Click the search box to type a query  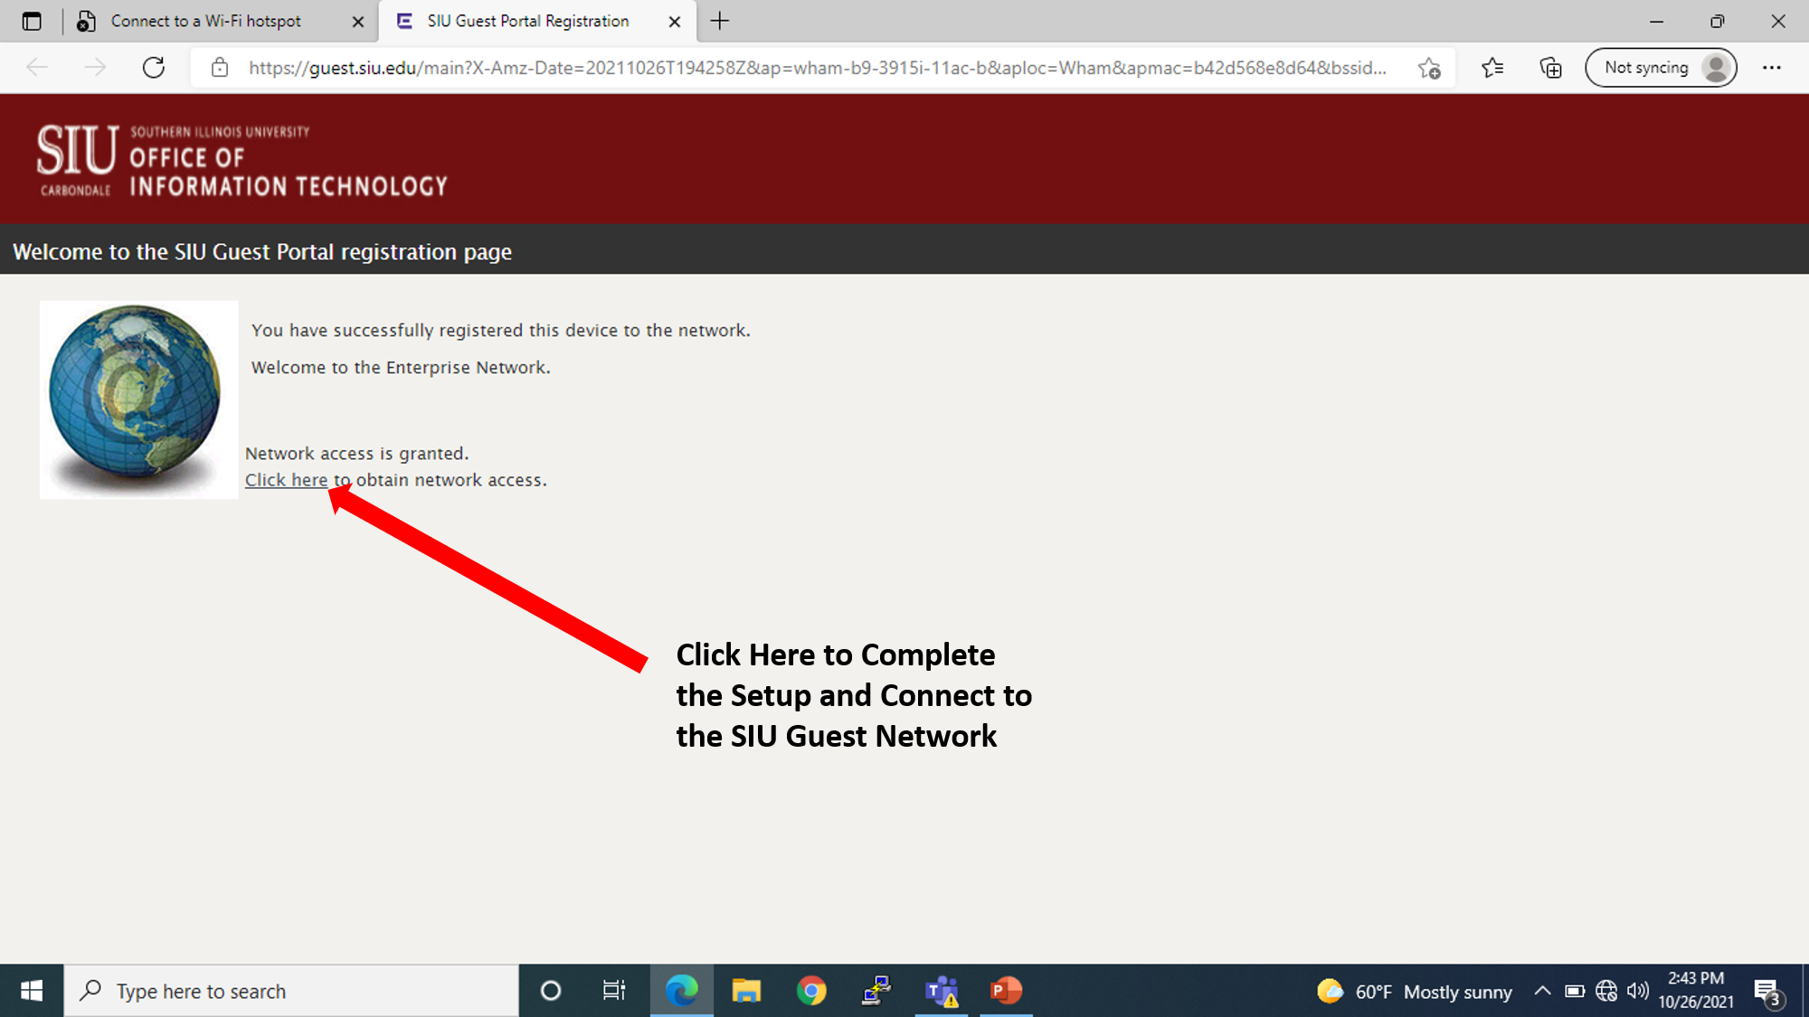tap(289, 991)
